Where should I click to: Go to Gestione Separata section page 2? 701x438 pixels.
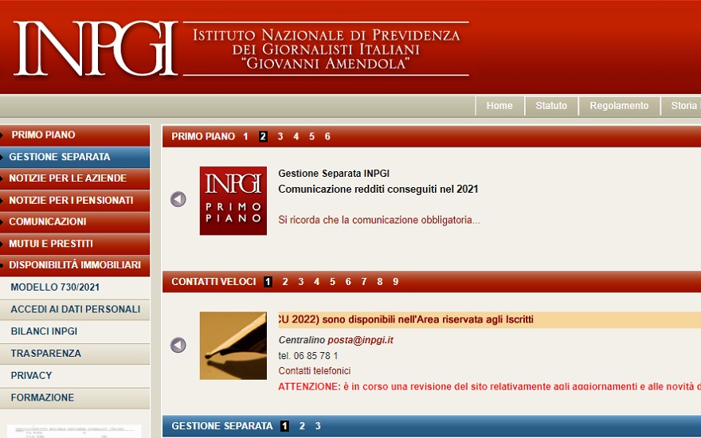(x=302, y=426)
